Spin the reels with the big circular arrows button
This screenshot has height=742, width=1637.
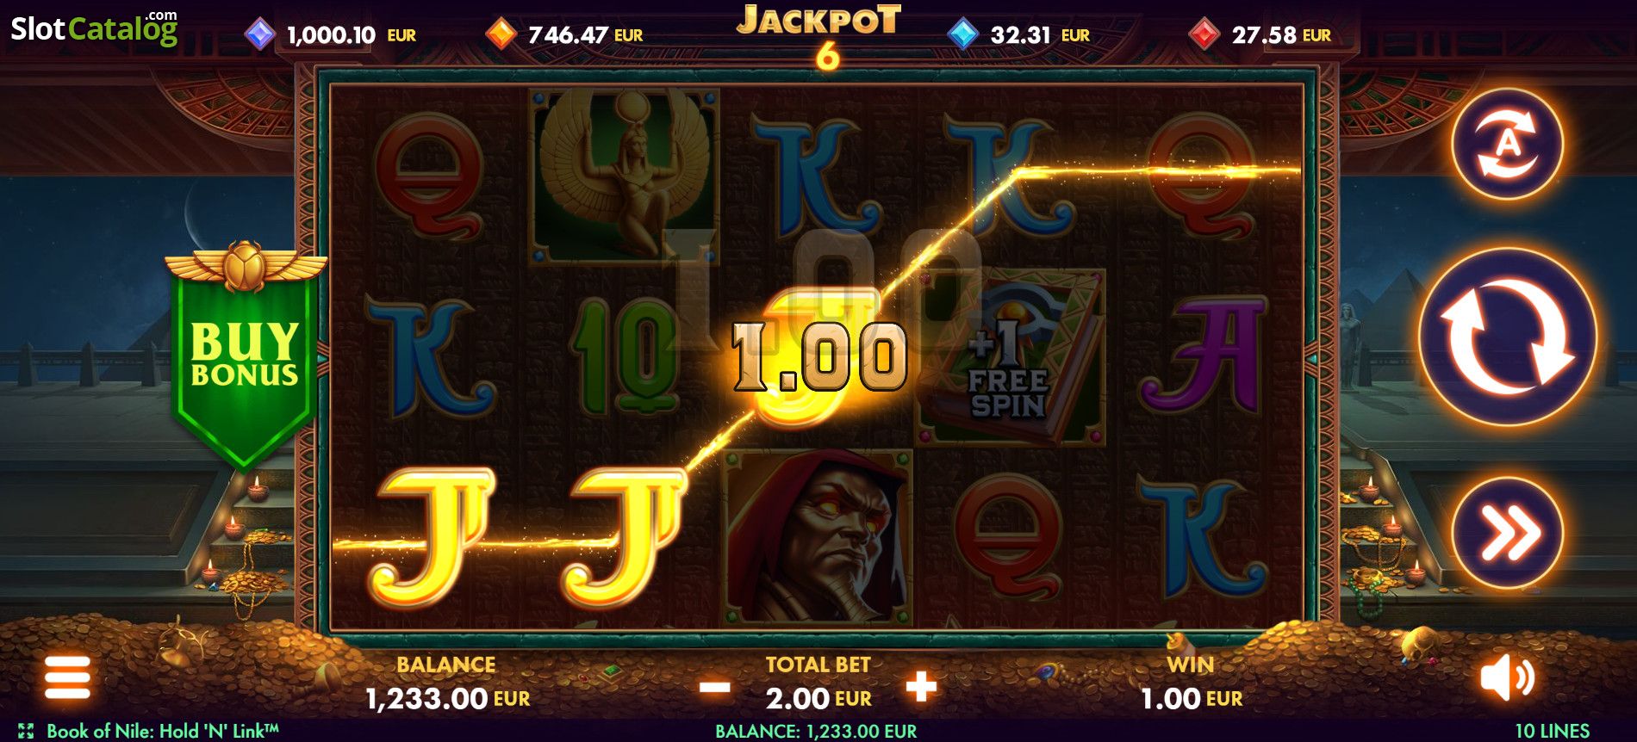coord(1508,338)
